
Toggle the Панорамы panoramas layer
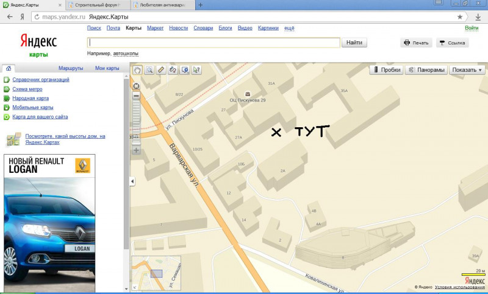click(x=426, y=70)
